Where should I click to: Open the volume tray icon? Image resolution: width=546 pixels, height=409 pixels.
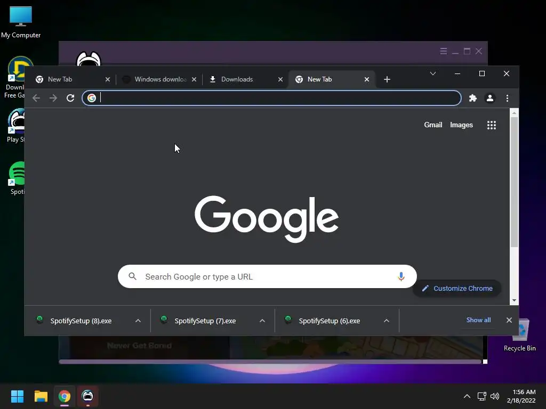coord(494,396)
